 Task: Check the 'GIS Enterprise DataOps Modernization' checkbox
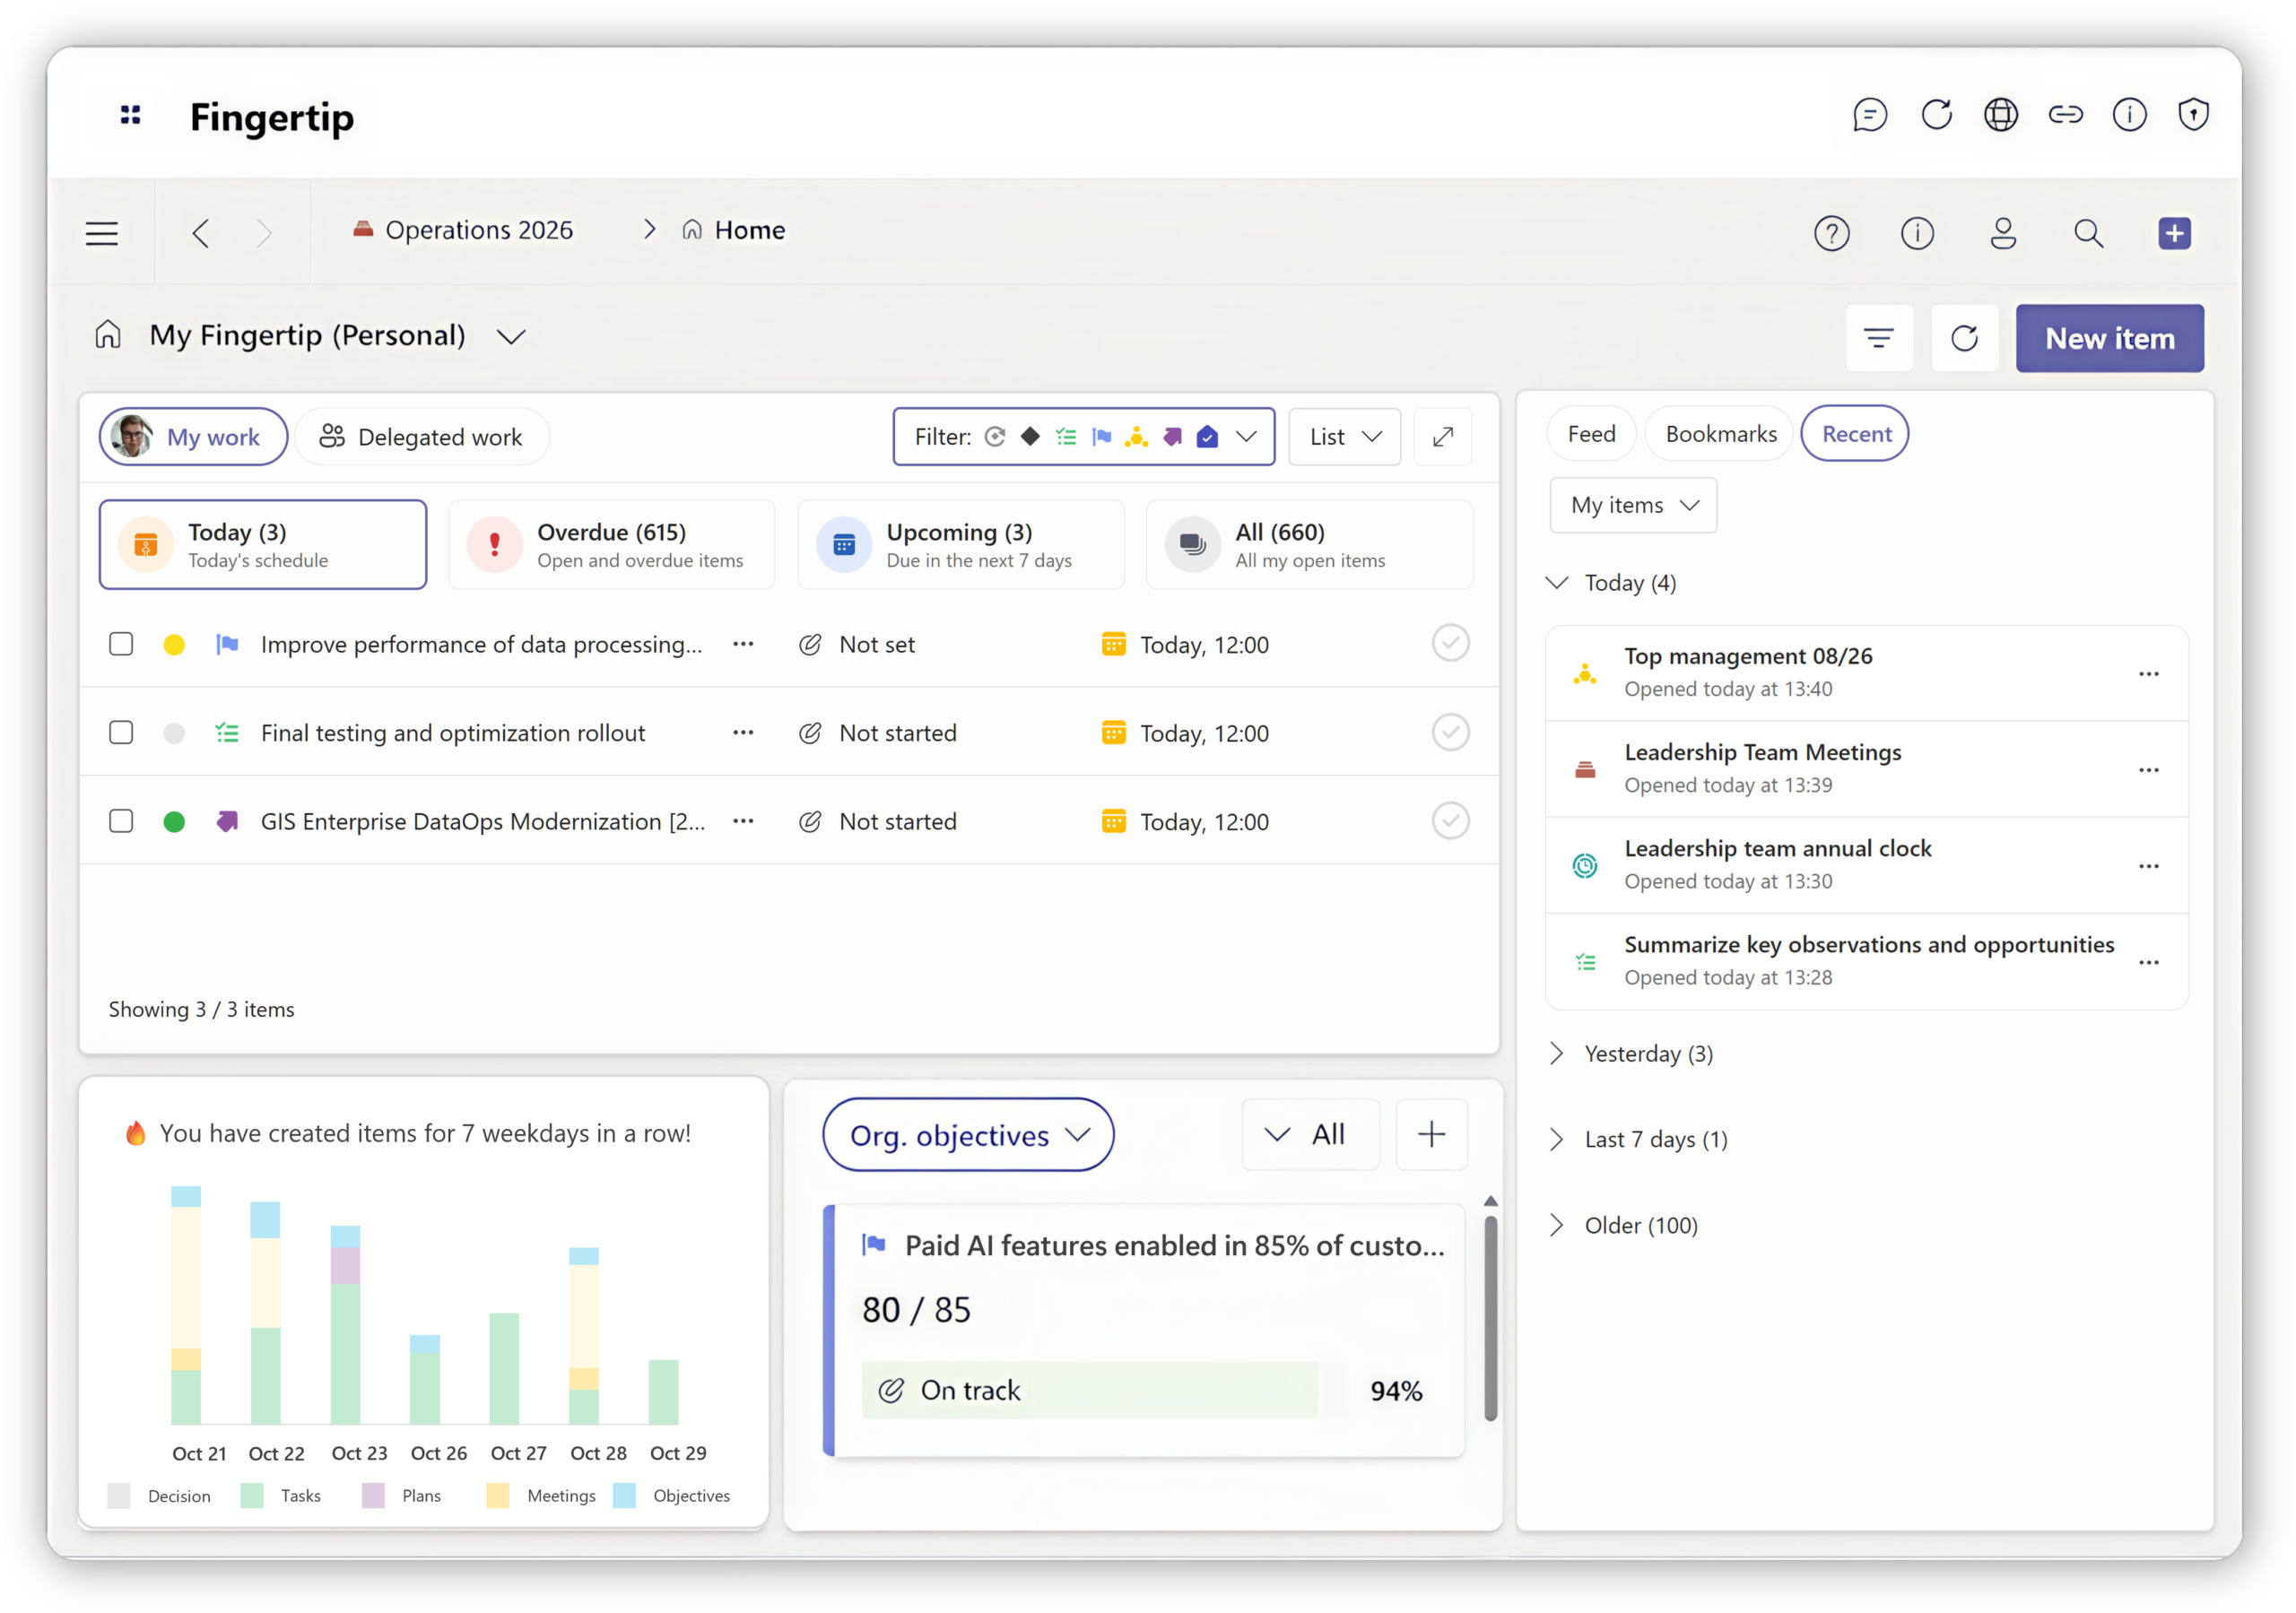click(121, 821)
